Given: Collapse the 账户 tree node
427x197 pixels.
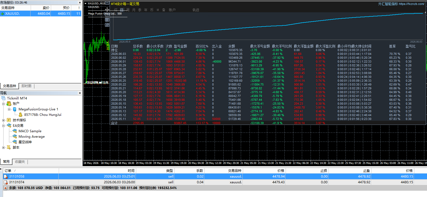Looking at the screenshot, I should [x=3, y=104].
